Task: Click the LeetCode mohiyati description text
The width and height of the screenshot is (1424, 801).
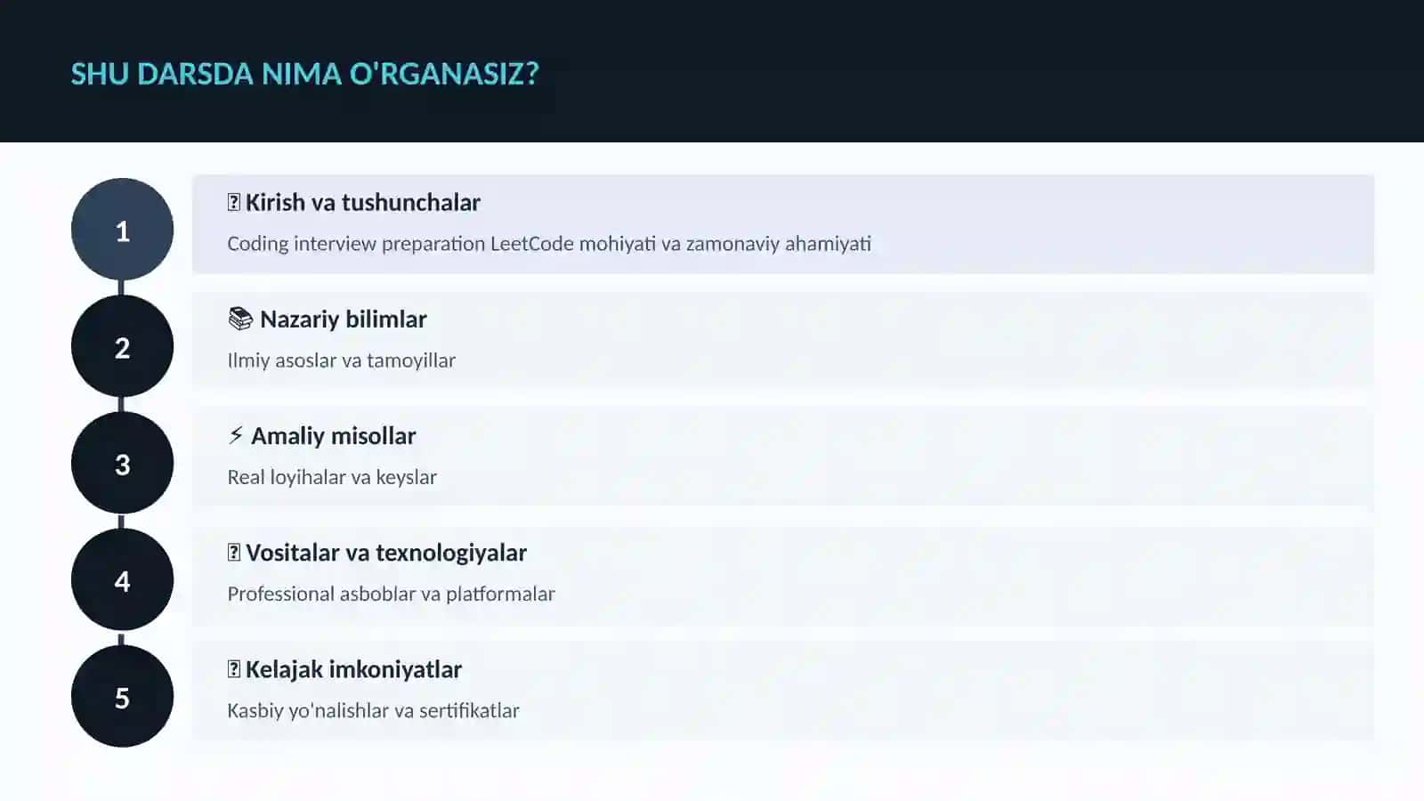Action: [x=549, y=244]
